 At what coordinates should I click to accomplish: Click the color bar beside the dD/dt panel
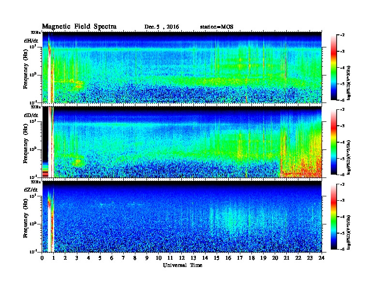[334, 142]
